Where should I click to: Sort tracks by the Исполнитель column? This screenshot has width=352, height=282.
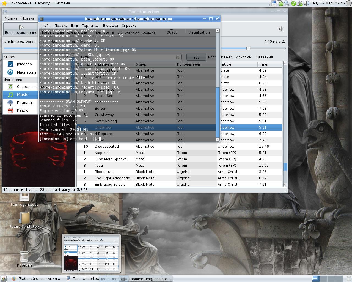click(196, 64)
